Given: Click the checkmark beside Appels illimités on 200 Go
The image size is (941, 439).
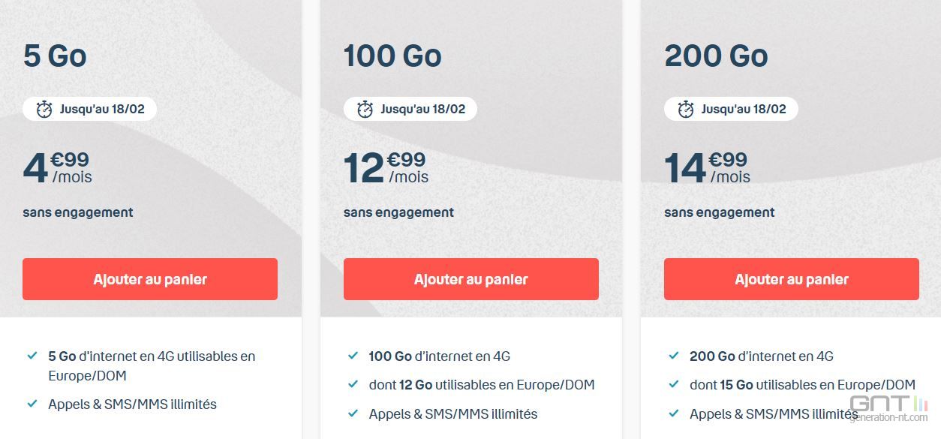Looking at the screenshot, I should pyautogui.click(x=673, y=413).
